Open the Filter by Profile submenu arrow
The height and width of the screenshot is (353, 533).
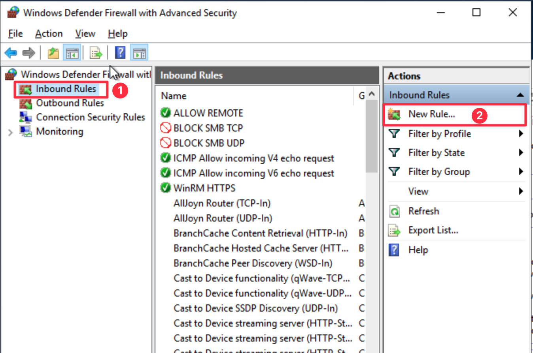[x=521, y=134]
